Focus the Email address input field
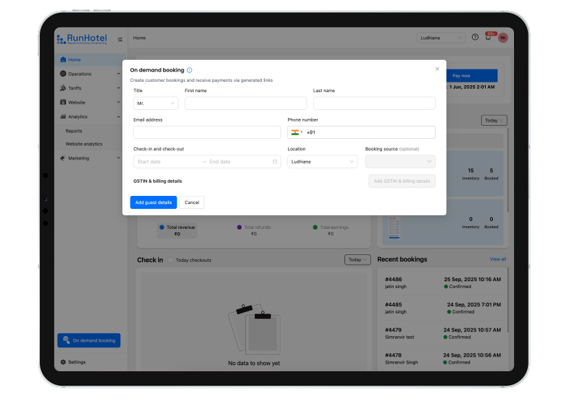 pos(207,133)
